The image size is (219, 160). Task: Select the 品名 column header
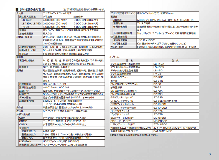click(x=131, y=60)
